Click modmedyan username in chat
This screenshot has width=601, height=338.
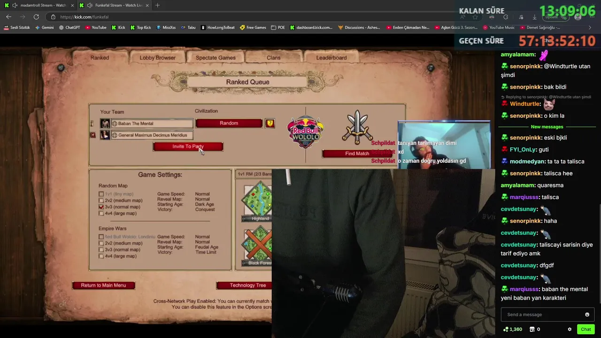(528, 161)
